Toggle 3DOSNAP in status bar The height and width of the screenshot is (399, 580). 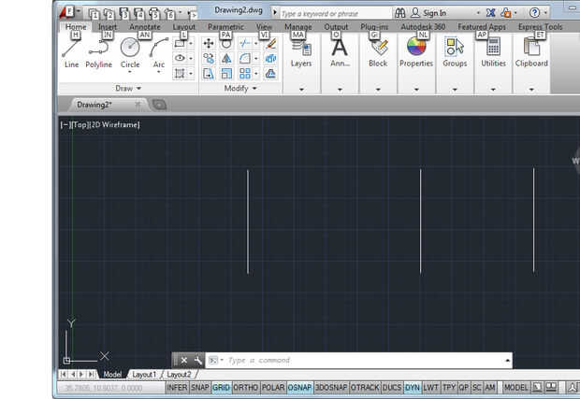point(331,388)
